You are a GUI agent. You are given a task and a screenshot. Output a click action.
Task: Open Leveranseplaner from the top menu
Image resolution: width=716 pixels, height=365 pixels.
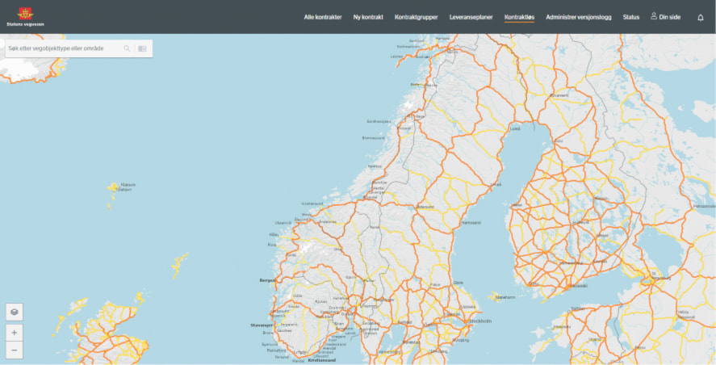[x=471, y=17]
